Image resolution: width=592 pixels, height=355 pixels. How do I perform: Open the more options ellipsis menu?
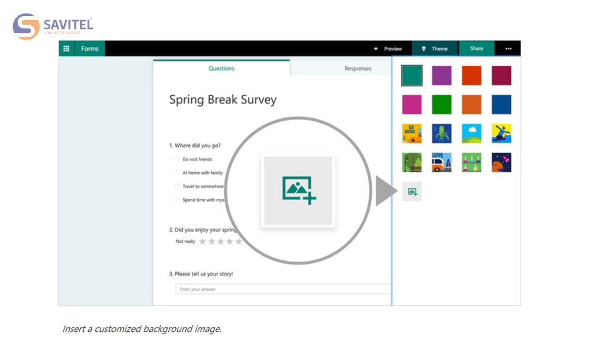click(x=509, y=49)
